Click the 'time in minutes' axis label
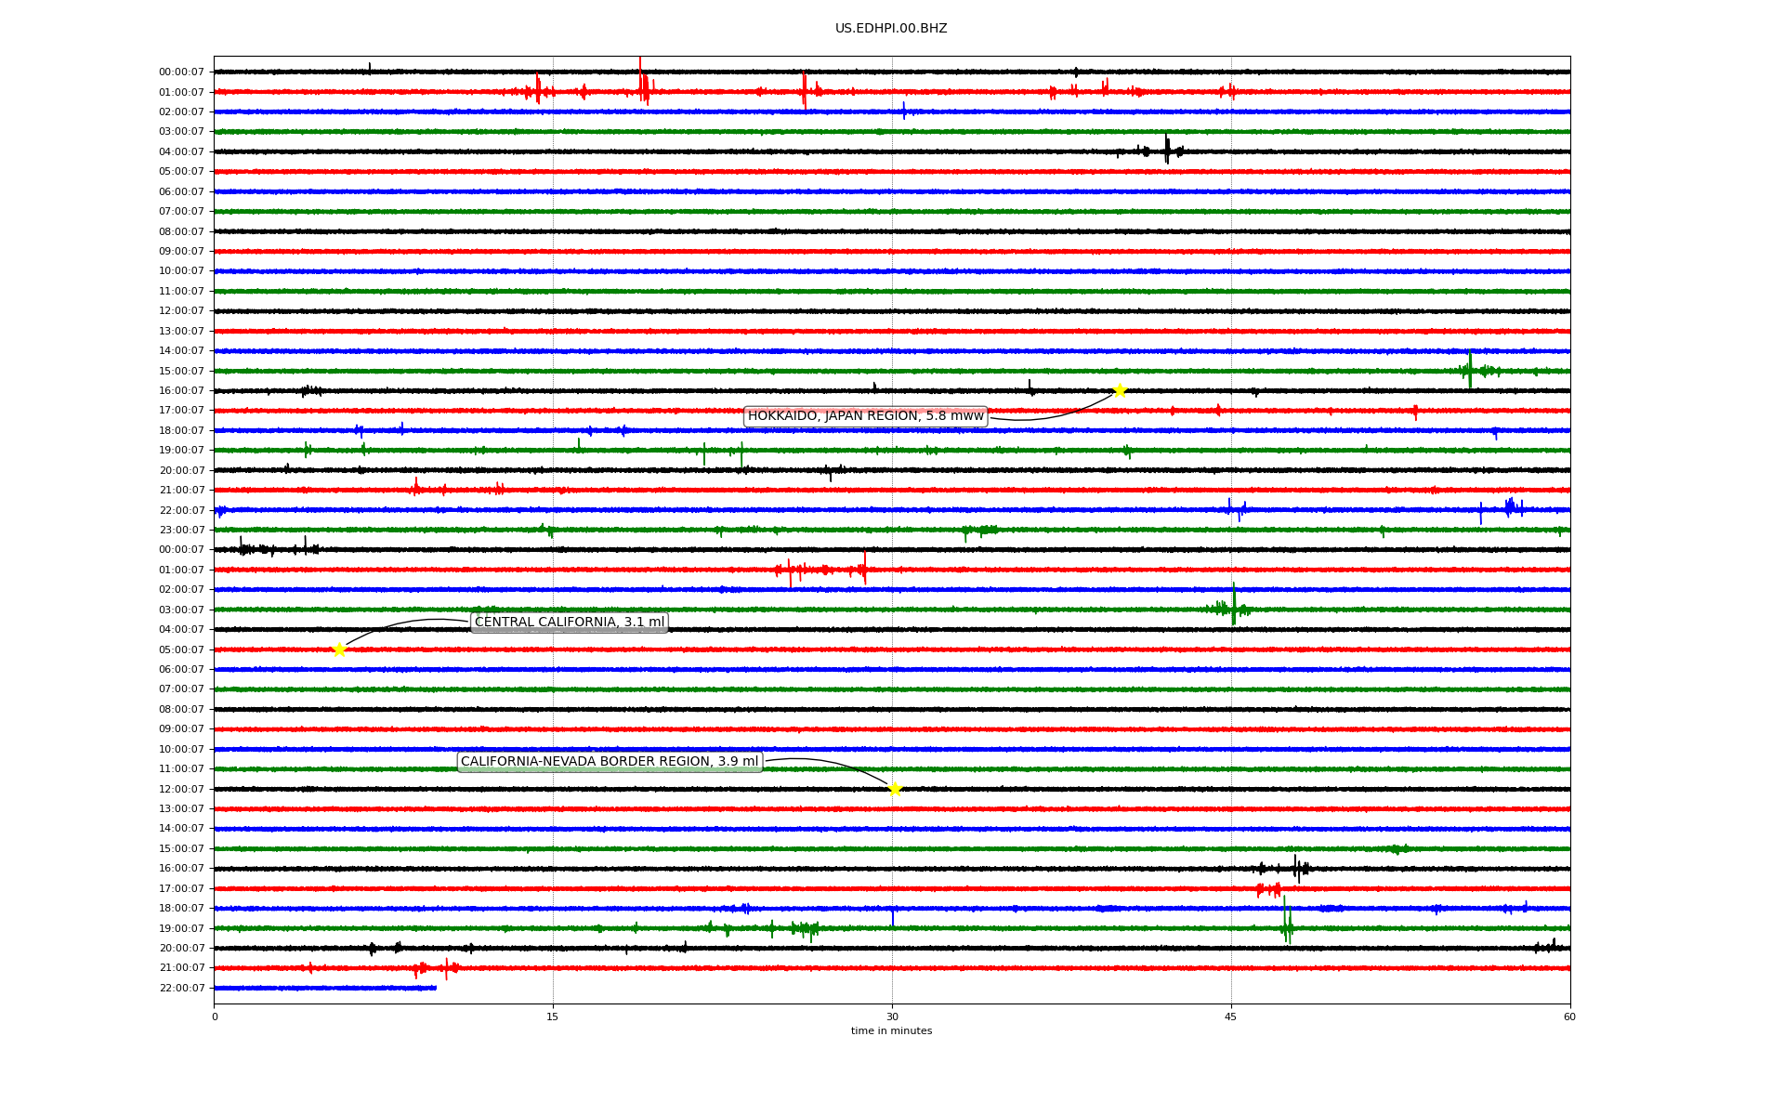This screenshot has width=1784, height=1115. pyautogui.click(x=891, y=1031)
